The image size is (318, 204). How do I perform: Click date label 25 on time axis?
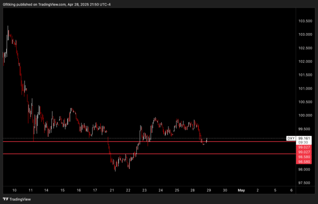[x=177, y=190]
